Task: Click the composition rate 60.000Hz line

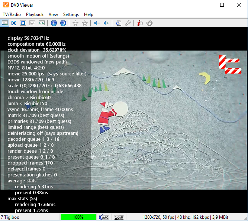Action: coord(36,44)
